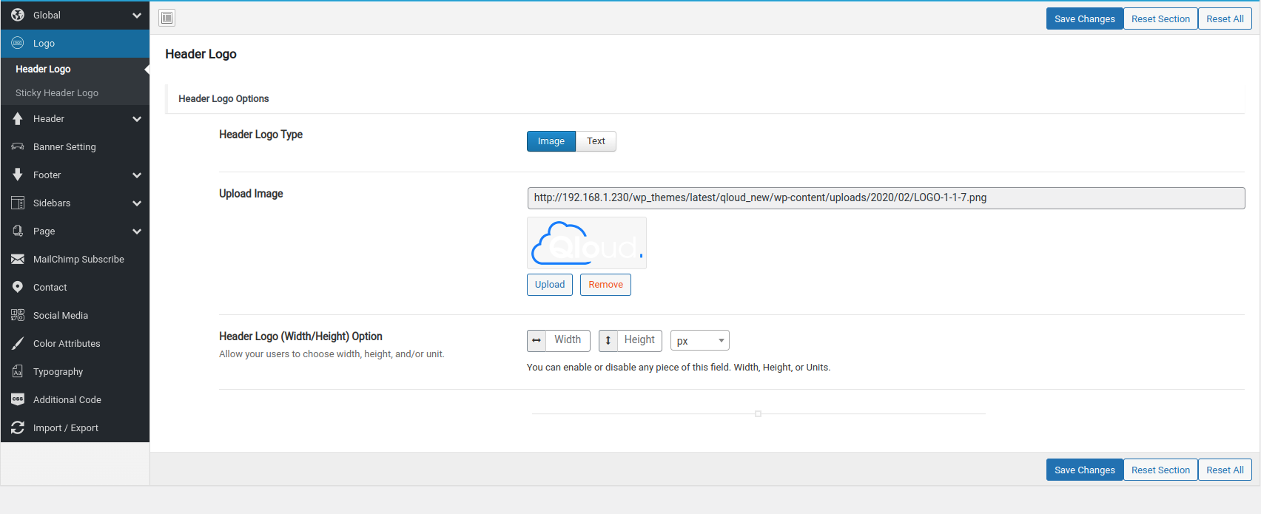Click the Header up-arrow icon
The image size is (1261, 514).
click(18, 118)
